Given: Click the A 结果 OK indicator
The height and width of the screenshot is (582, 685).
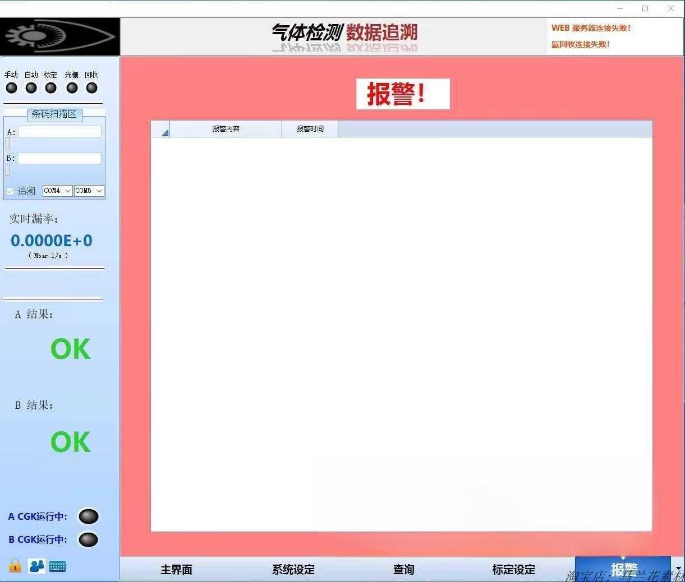Looking at the screenshot, I should [70, 349].
